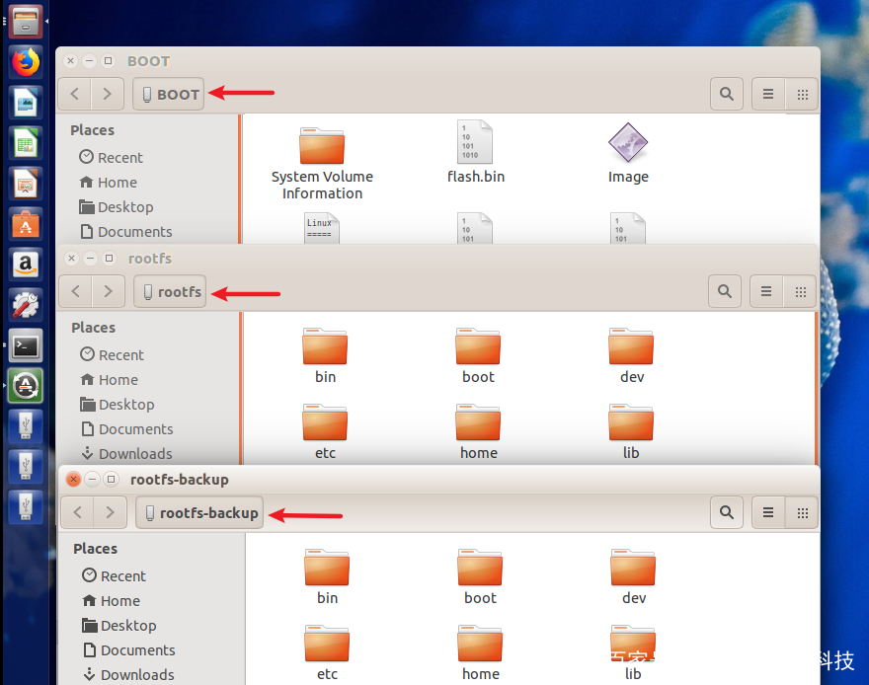Open Home in rootfs window sidebar
The image size is (869, 685).
pyautogui.click(x=110, y=380)
